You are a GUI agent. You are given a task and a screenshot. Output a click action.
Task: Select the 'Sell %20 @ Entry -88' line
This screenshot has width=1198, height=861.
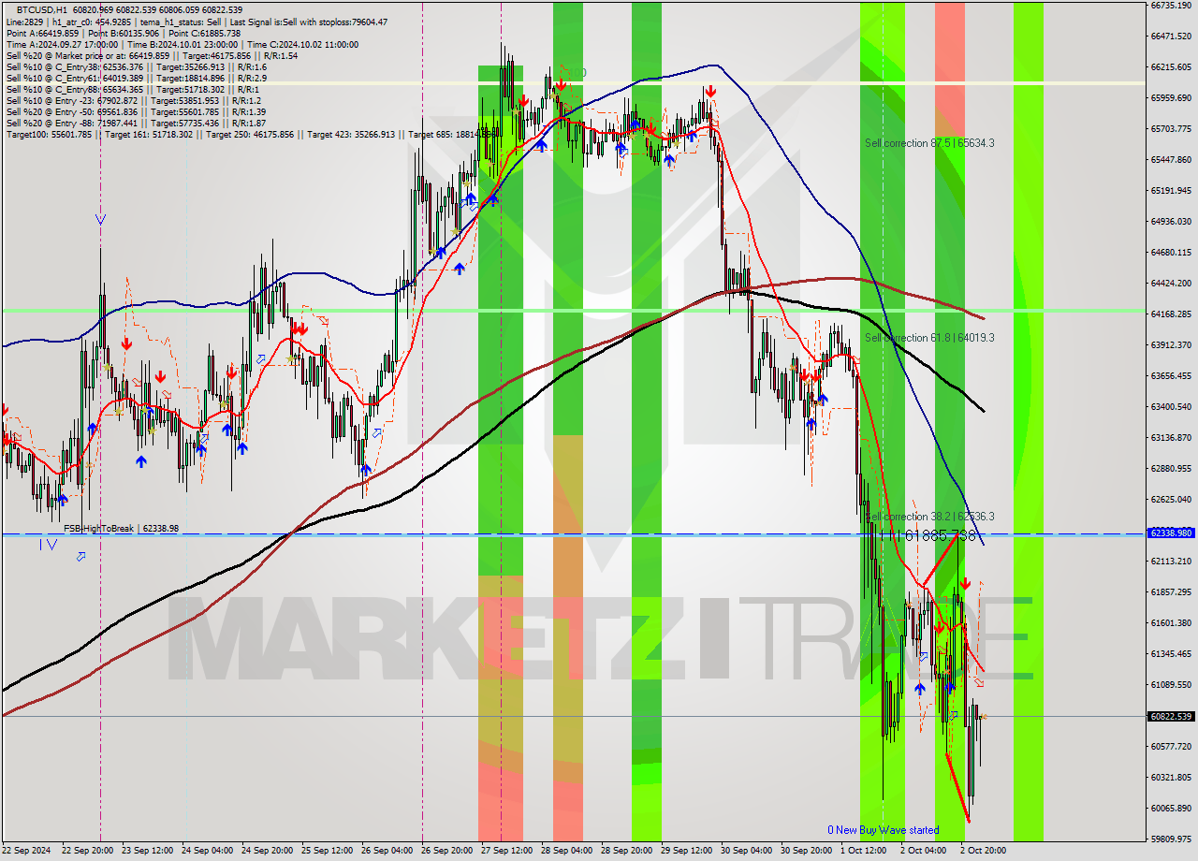[136, 123]
